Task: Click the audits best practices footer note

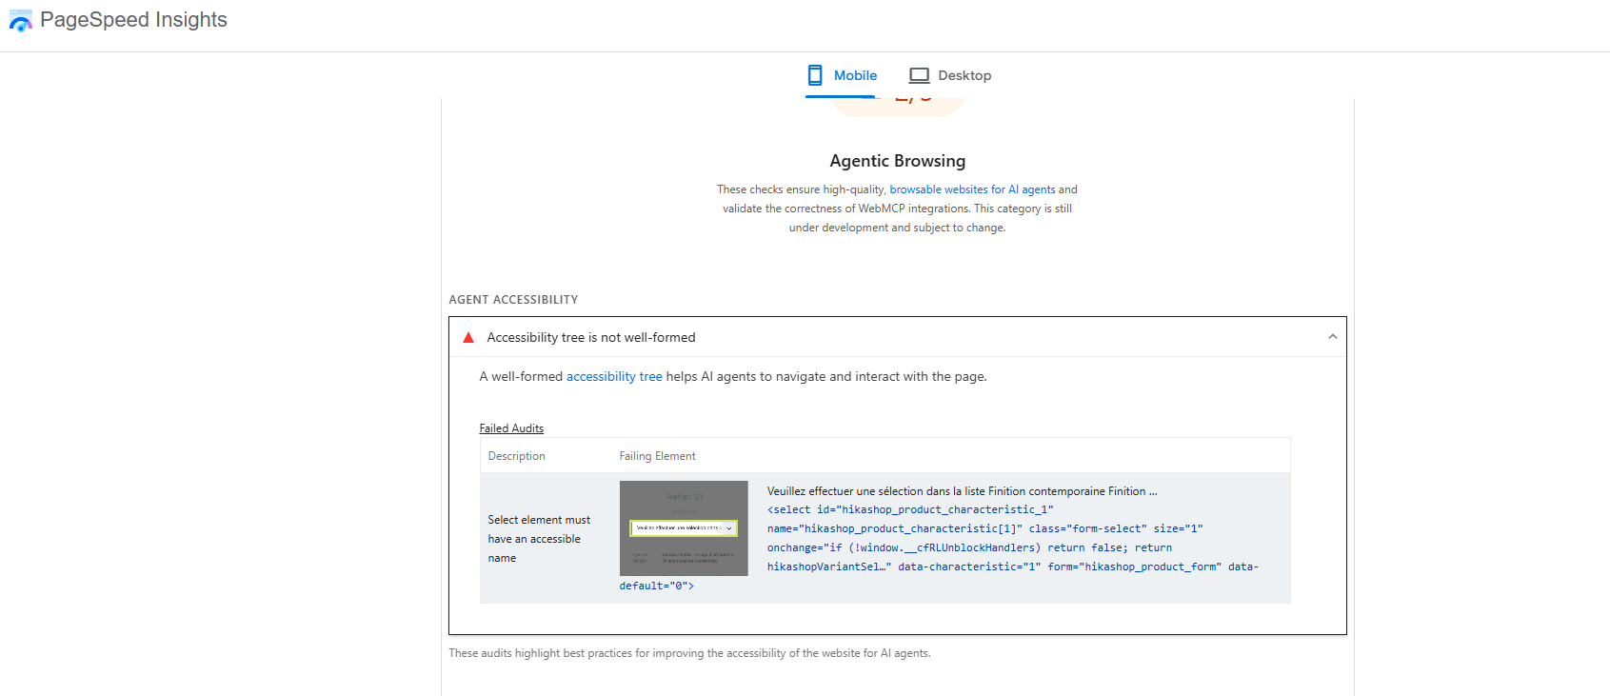Action: point(689,653)
